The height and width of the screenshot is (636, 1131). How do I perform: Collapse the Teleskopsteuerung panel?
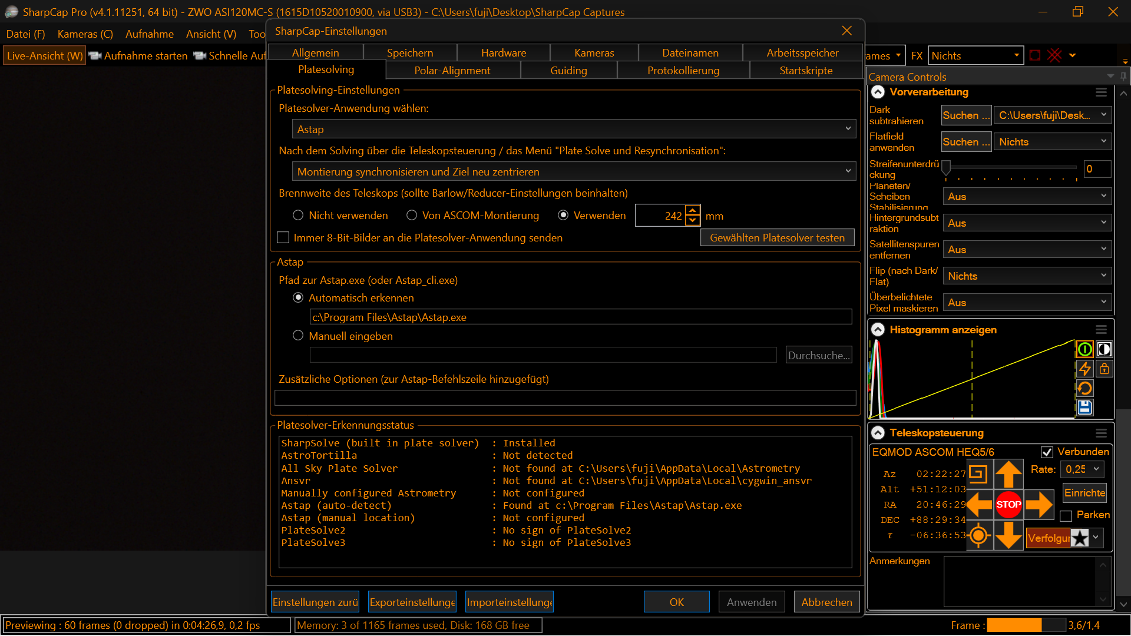pyautogui.click(x=878, y=433)
